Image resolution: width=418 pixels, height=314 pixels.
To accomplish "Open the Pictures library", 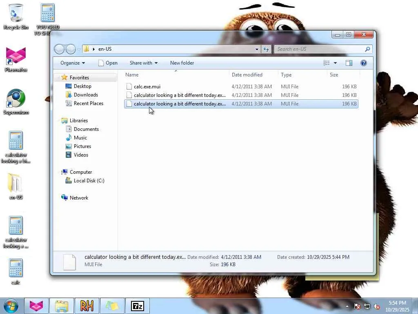I will (82, 146).
